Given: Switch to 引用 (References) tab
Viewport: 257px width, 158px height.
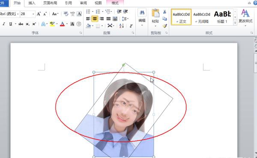Looking at the screenshot, I should (x=68, y=3).
